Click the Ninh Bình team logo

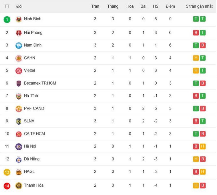pos(19,19)
